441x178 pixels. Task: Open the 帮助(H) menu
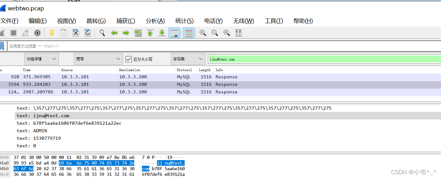[x=303, y=21]
